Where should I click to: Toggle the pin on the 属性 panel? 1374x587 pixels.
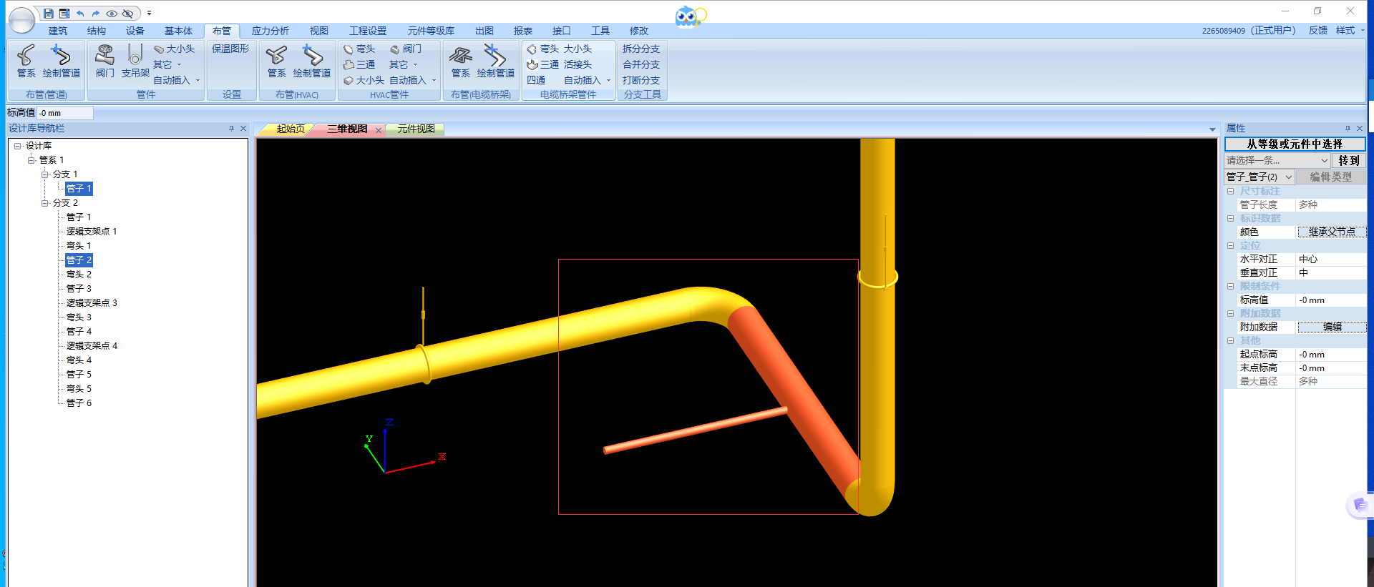1348,129
